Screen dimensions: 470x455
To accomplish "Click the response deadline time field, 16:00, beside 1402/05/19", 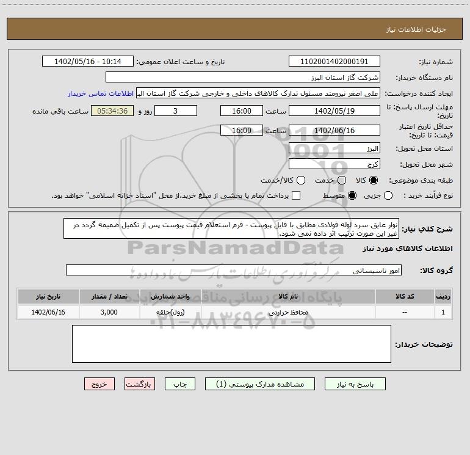I will click(242, 111).
